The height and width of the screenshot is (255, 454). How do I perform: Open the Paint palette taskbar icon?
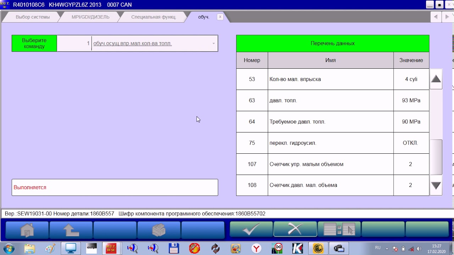tap(50, 248)
